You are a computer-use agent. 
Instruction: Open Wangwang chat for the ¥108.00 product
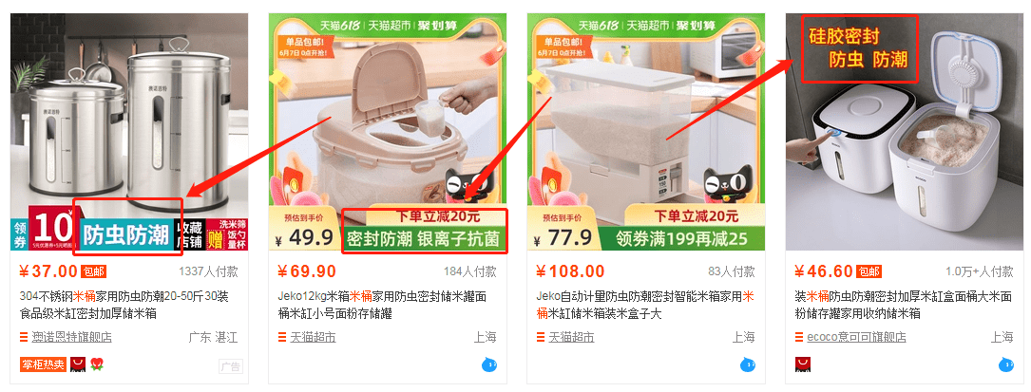pos(748,364)
